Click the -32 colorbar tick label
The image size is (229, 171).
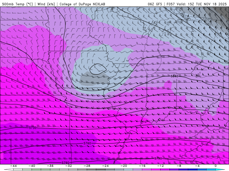click(69, 166)
